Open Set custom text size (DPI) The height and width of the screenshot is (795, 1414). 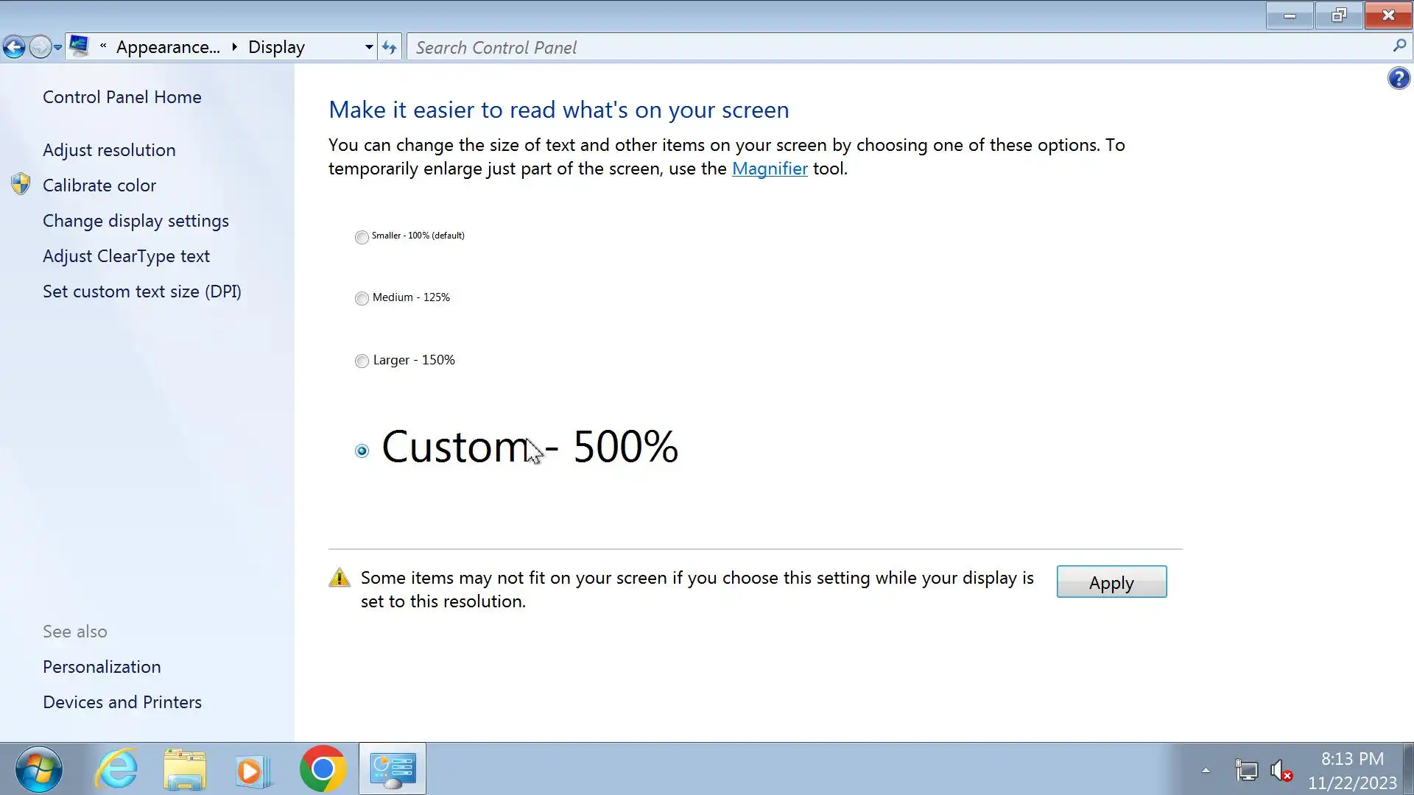[x=142, y=291]
